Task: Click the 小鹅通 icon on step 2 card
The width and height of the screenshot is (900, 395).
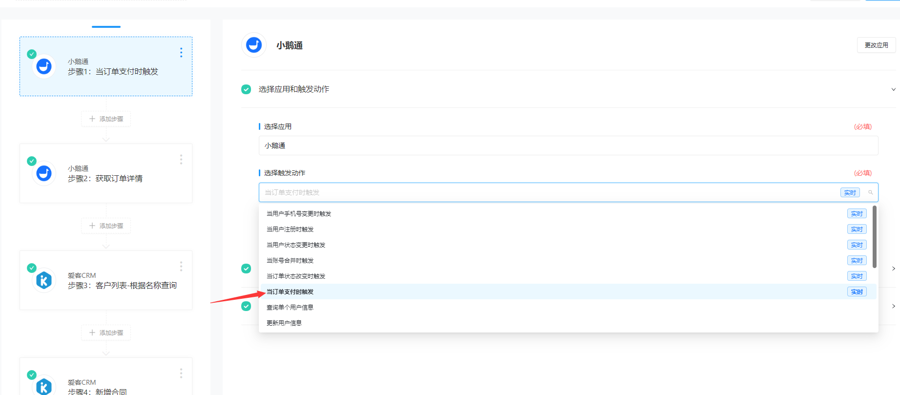Action: (44, 173)
